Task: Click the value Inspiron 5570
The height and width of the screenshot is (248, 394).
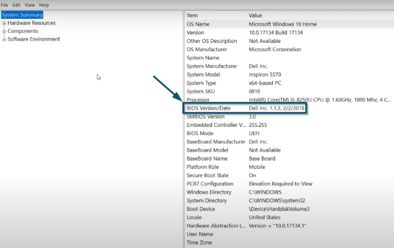Action: 265,75
